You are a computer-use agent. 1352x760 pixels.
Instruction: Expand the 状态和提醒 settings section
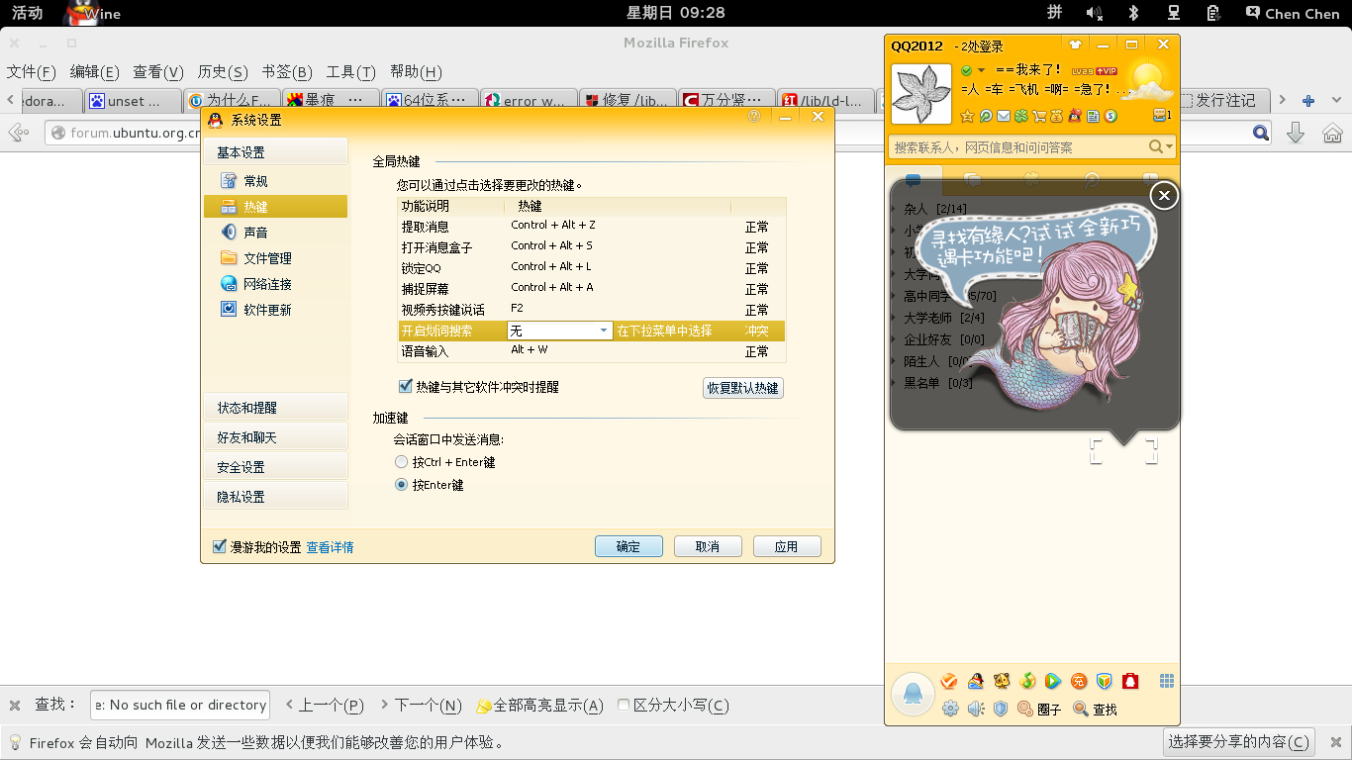click(275, 407)
